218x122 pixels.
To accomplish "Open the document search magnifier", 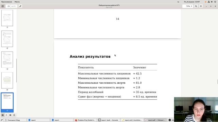I will tap(196, 6).
